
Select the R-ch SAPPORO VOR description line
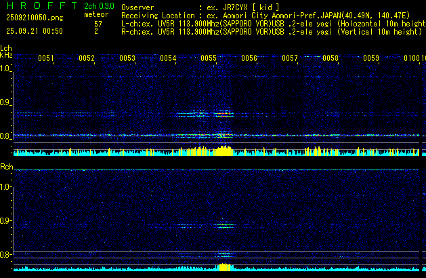(x=271, y=31)
